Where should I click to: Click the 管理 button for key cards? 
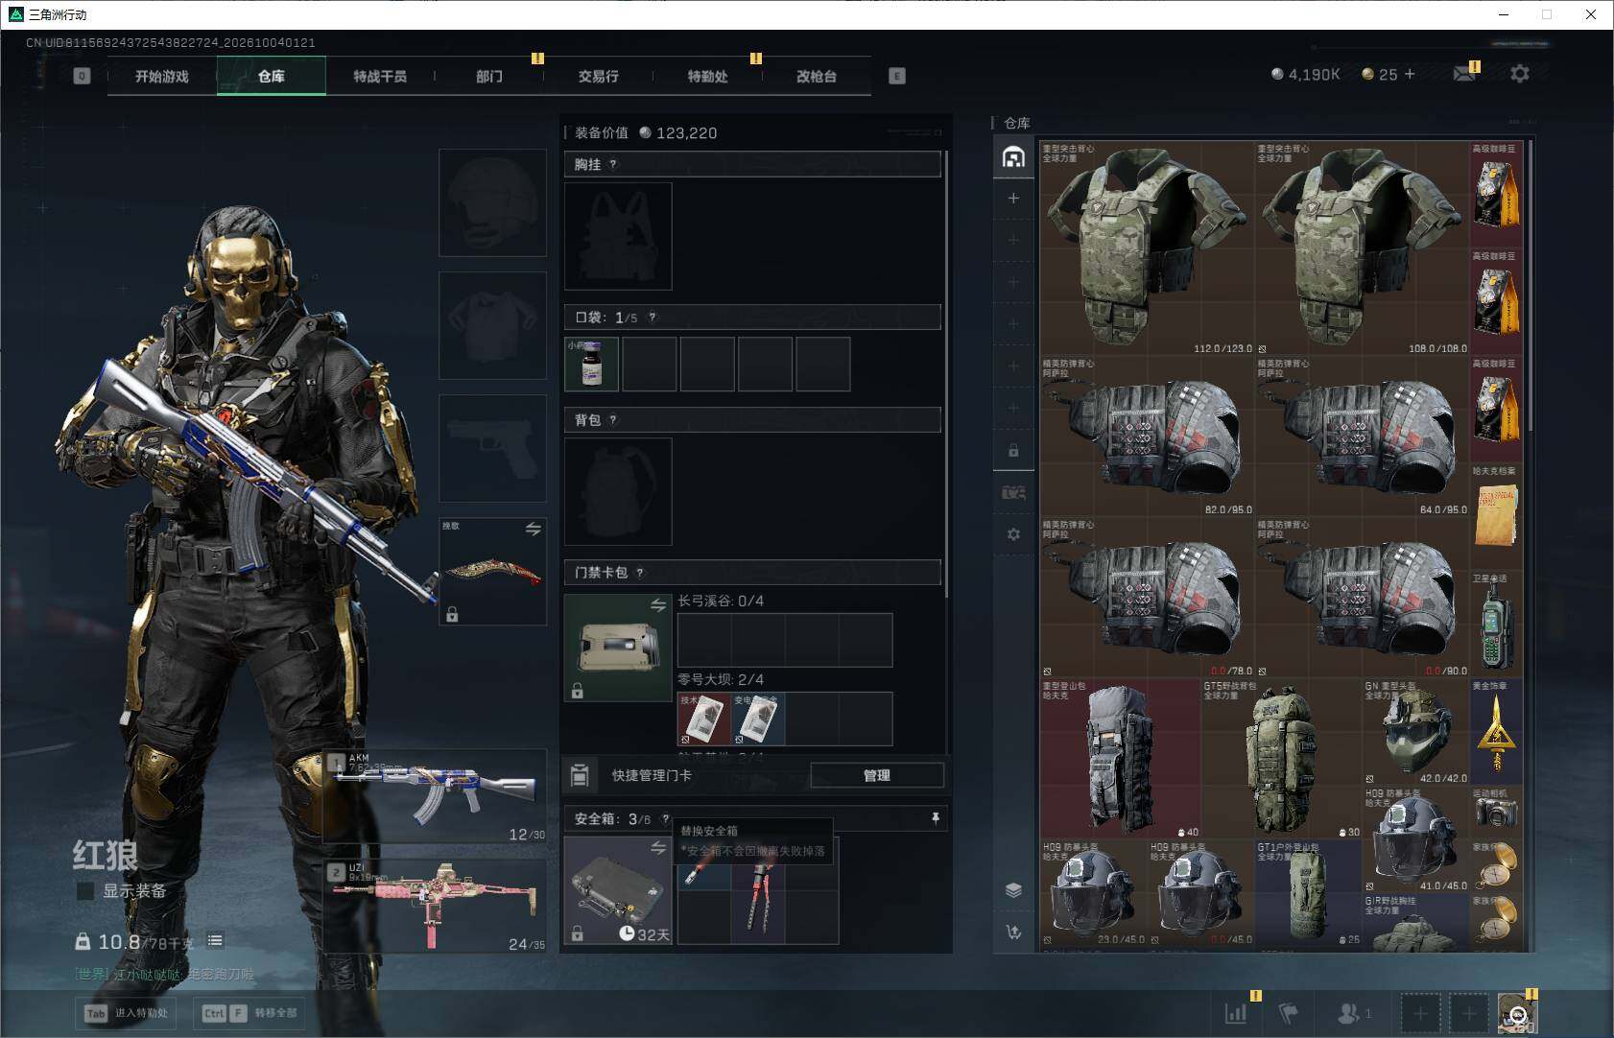click(x=877, y=775)
